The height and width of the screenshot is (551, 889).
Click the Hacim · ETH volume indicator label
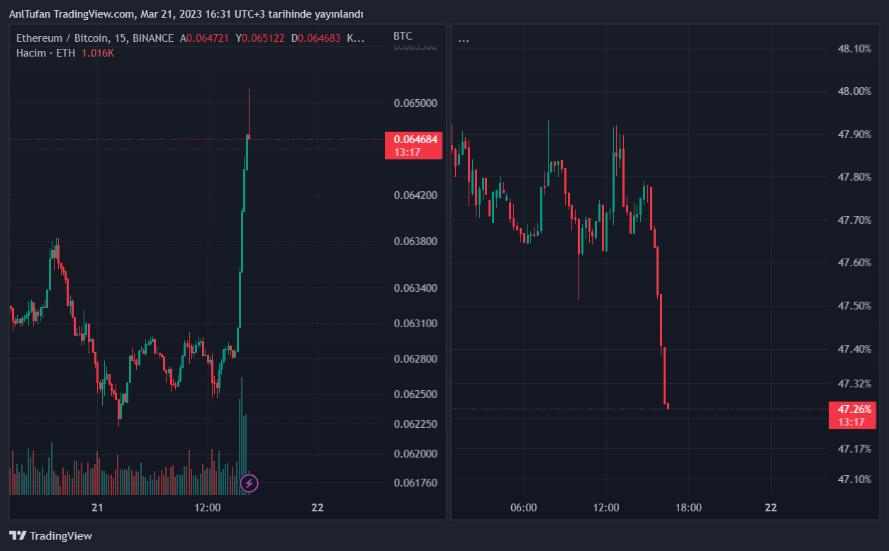[x=46, y=52]
